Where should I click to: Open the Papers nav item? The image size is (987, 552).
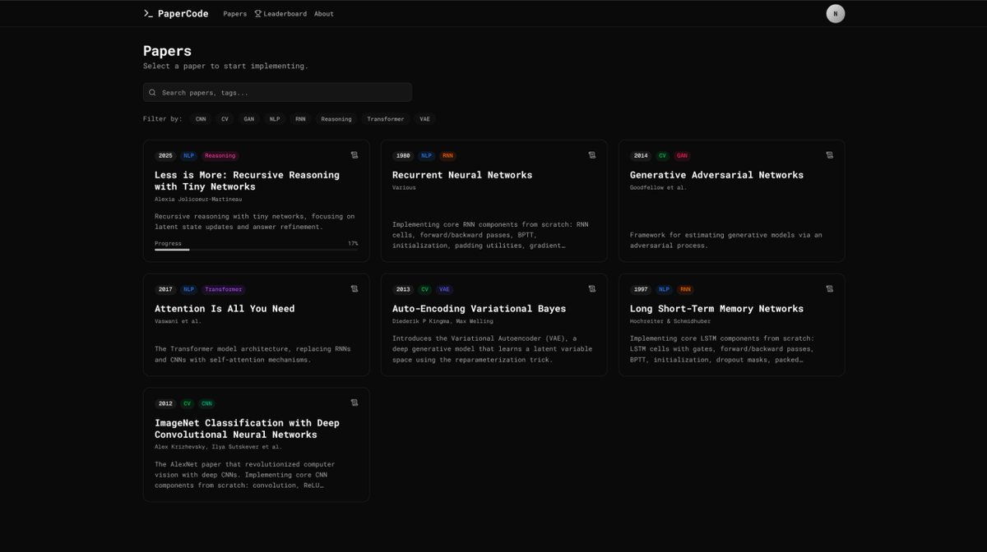tap(235, 14)
